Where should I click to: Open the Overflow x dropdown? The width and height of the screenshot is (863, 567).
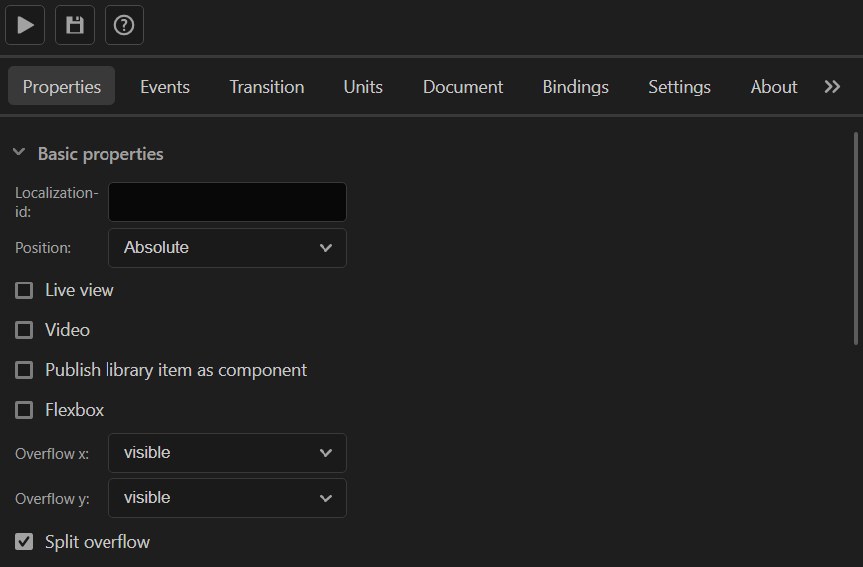click(x=228, y=453)
